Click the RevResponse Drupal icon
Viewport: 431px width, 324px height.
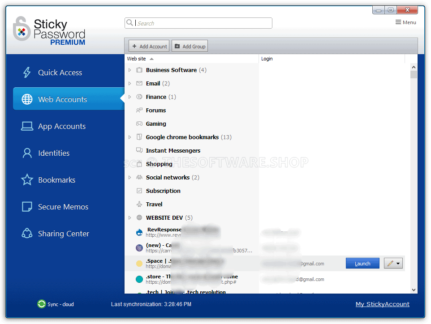coord(139,232)
